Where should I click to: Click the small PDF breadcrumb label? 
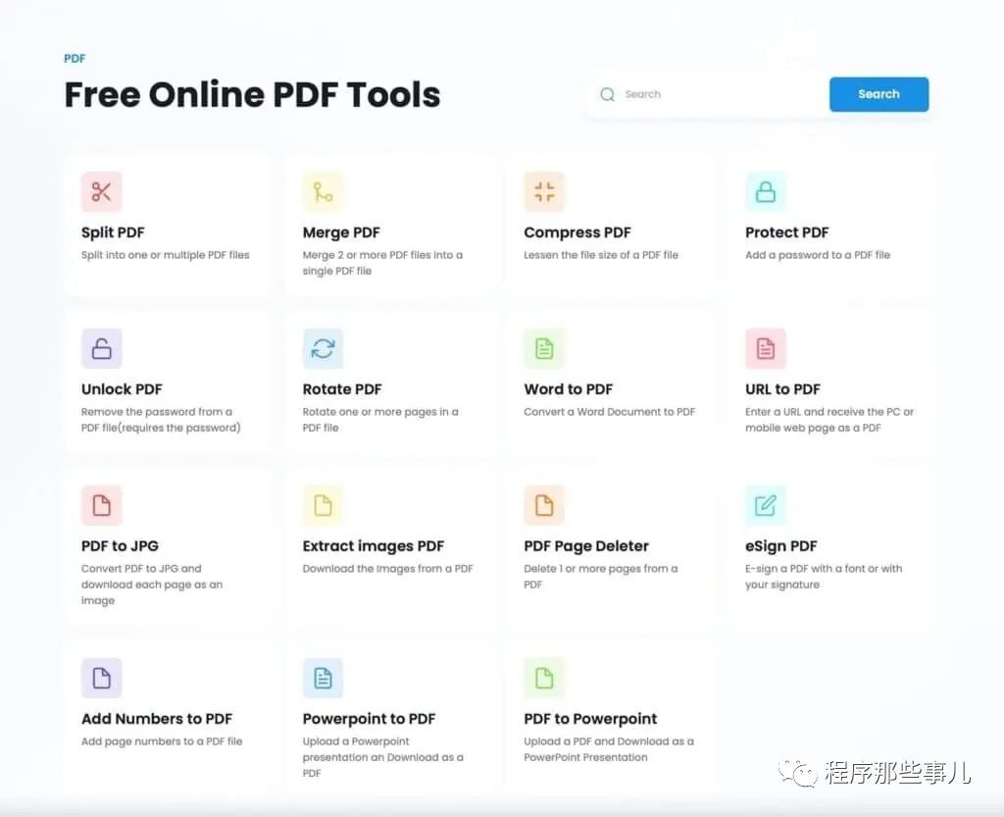click(x=75, y=58)
